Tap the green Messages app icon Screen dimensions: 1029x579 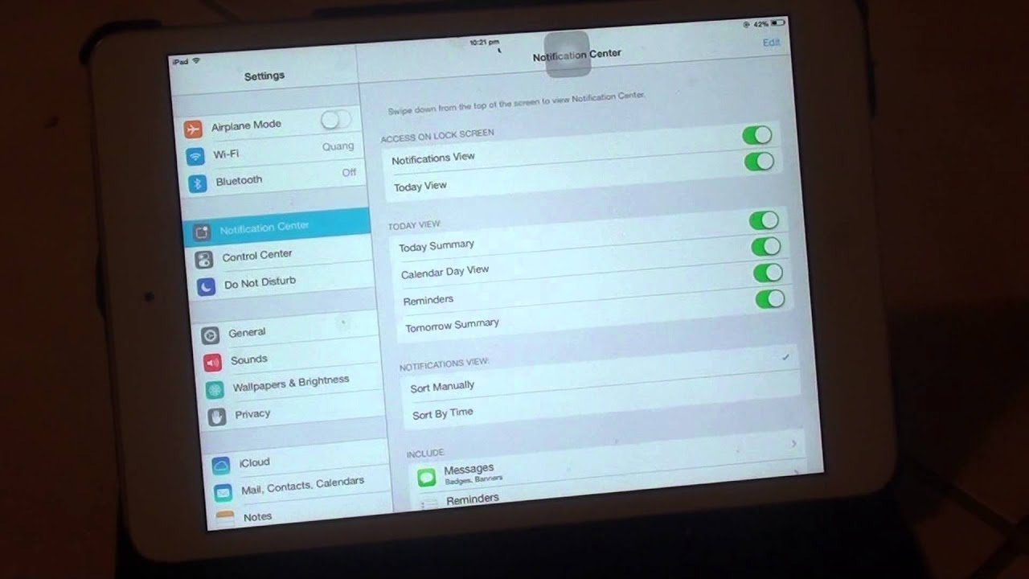tap(427, 478)
